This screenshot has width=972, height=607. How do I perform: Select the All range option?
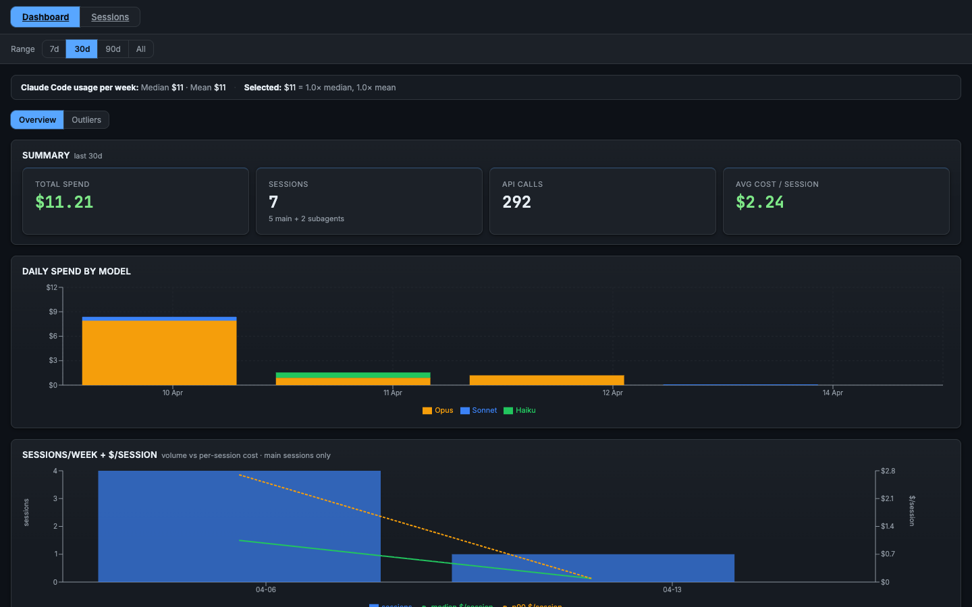140,49
